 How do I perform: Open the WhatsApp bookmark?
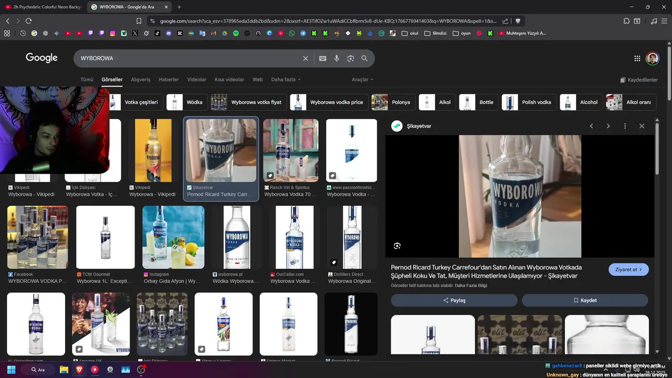[292, 33]
